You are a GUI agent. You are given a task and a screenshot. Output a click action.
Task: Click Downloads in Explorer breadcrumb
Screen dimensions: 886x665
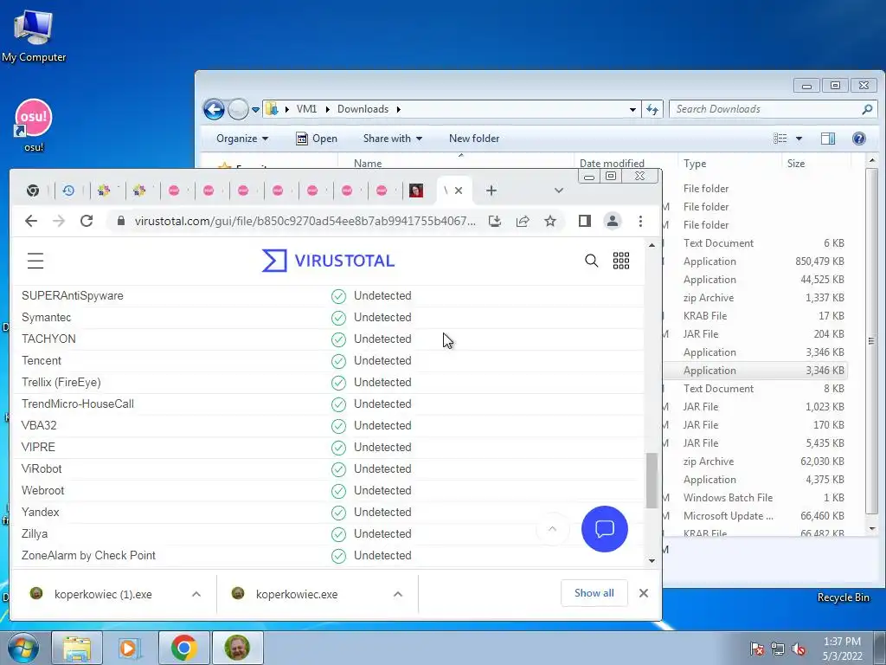coord(363,109)
